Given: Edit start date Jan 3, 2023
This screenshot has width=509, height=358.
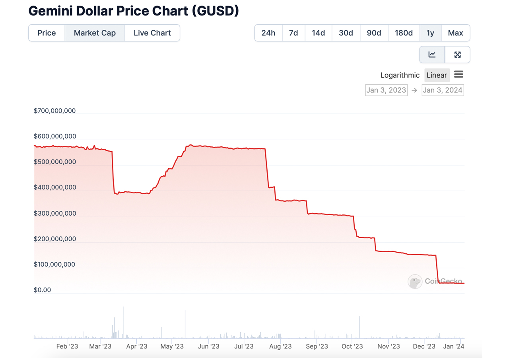Looking at the screenshot, I should [x=386, y=90].
